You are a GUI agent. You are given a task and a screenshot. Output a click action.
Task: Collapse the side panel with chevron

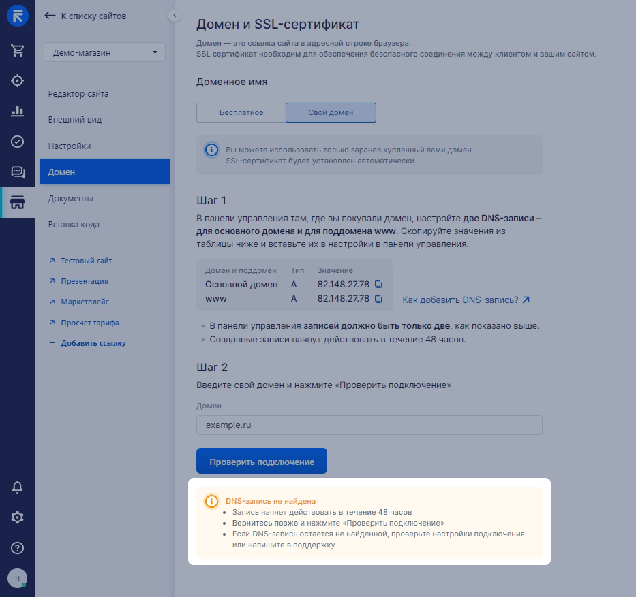(175, 15)
